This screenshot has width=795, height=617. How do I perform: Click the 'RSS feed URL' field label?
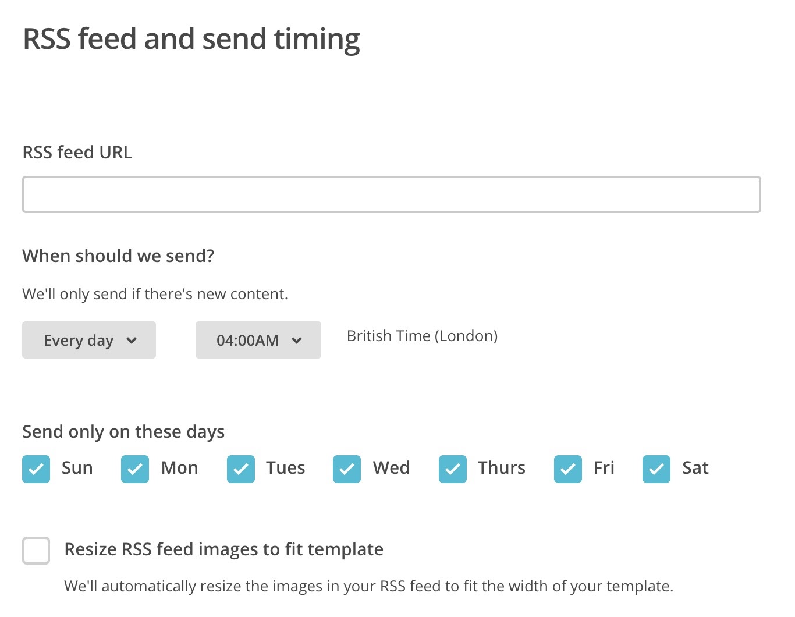77,153
